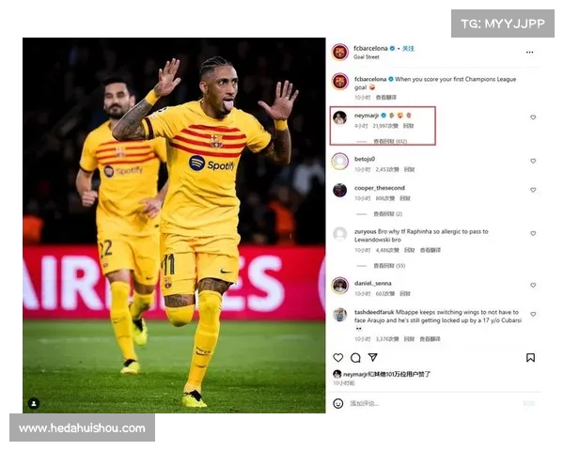Open neymarjr's profile from comment username
This screenshot has width=564, height=451.
[x=367, y=116]
